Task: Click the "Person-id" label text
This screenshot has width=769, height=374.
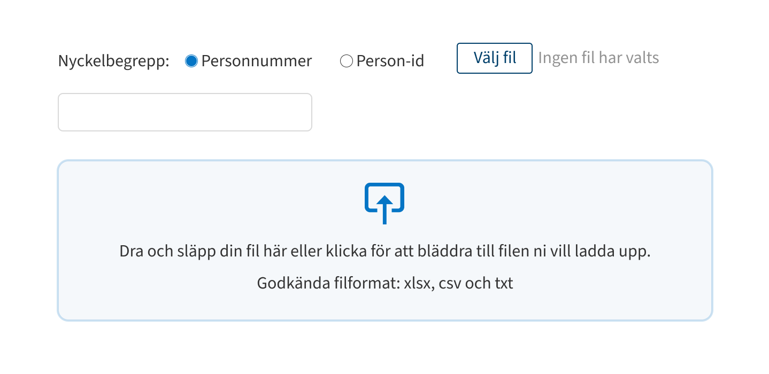Action: [x=390, y=61]
